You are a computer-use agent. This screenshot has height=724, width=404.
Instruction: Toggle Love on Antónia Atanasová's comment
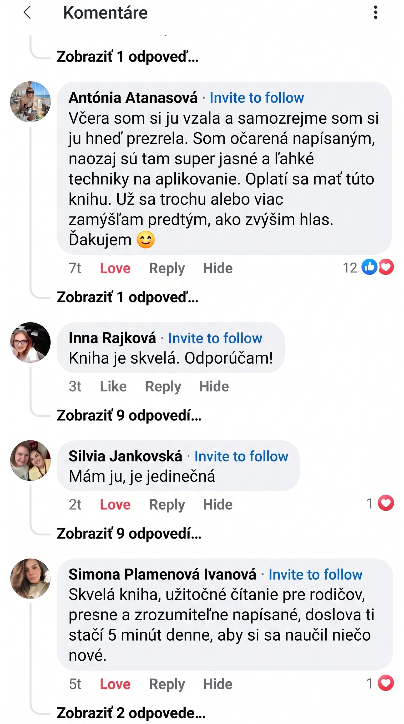point(115,268)
